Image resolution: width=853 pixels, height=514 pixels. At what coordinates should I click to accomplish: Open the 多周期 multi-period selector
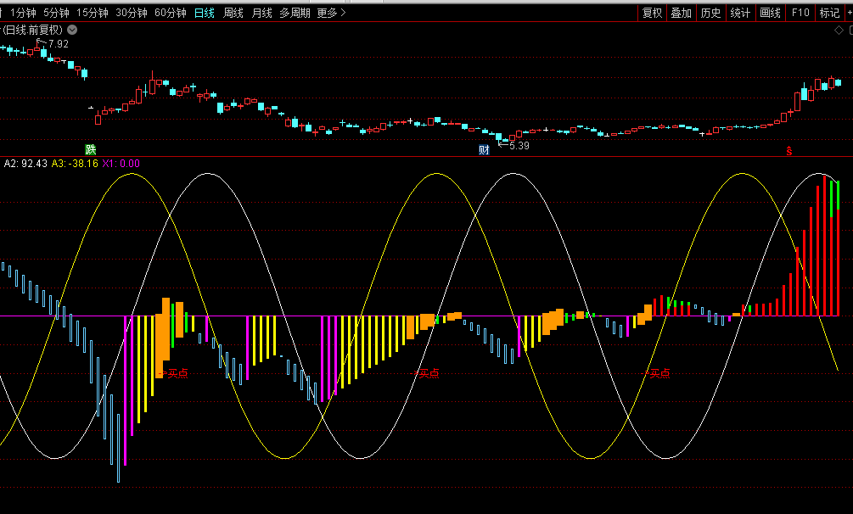[295, 13]
